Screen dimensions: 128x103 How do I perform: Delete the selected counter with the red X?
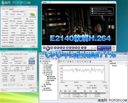[x=70, y=61]
